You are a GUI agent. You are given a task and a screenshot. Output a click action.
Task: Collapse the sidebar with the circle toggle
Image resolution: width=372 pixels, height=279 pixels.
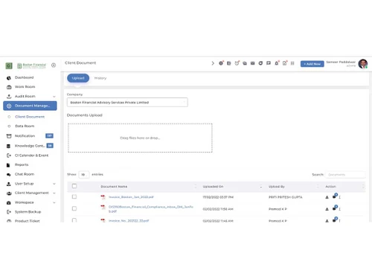(54, 65)
